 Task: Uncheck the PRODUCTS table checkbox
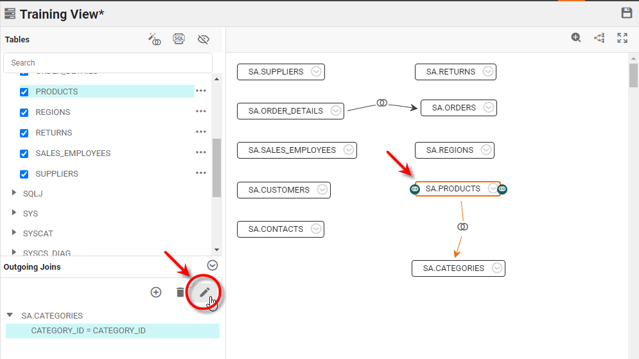pyautogui.click(x=24, y=92)
